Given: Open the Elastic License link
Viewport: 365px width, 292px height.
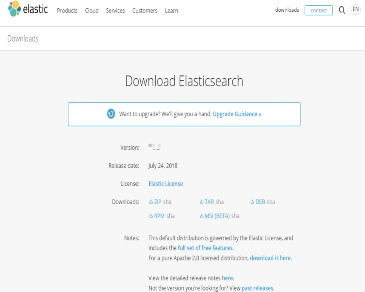Looking at the screenshot, I should coord(166,184).
